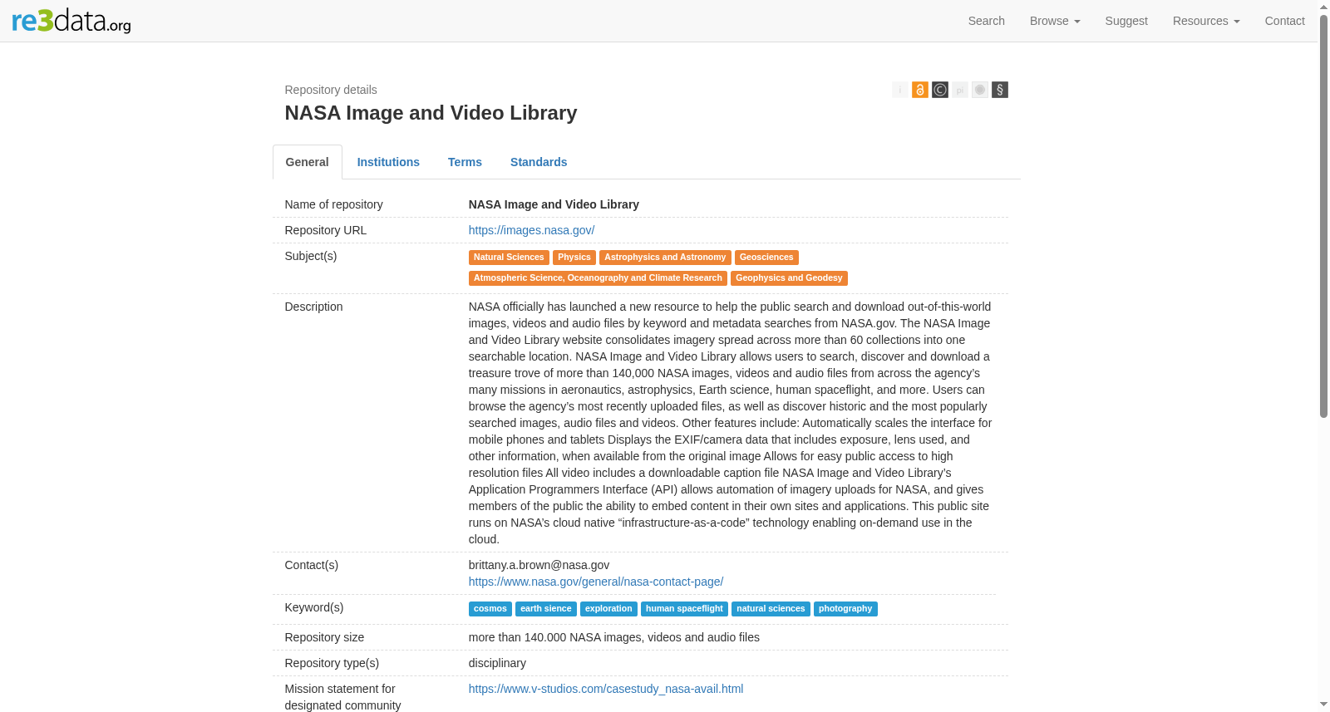Click the cosmos keyword tag
This screenshot has height=712, width=1330.
[x=490, y=609]
